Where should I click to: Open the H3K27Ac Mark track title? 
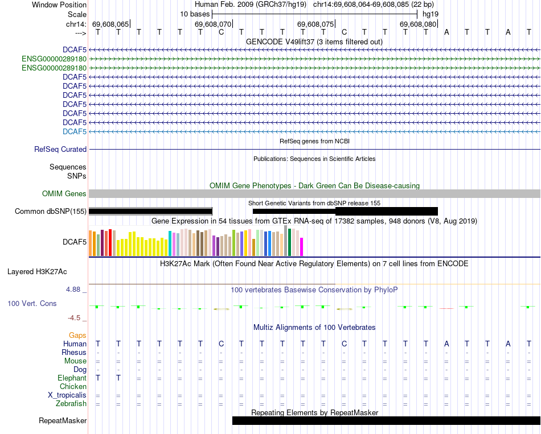(314, 264)
